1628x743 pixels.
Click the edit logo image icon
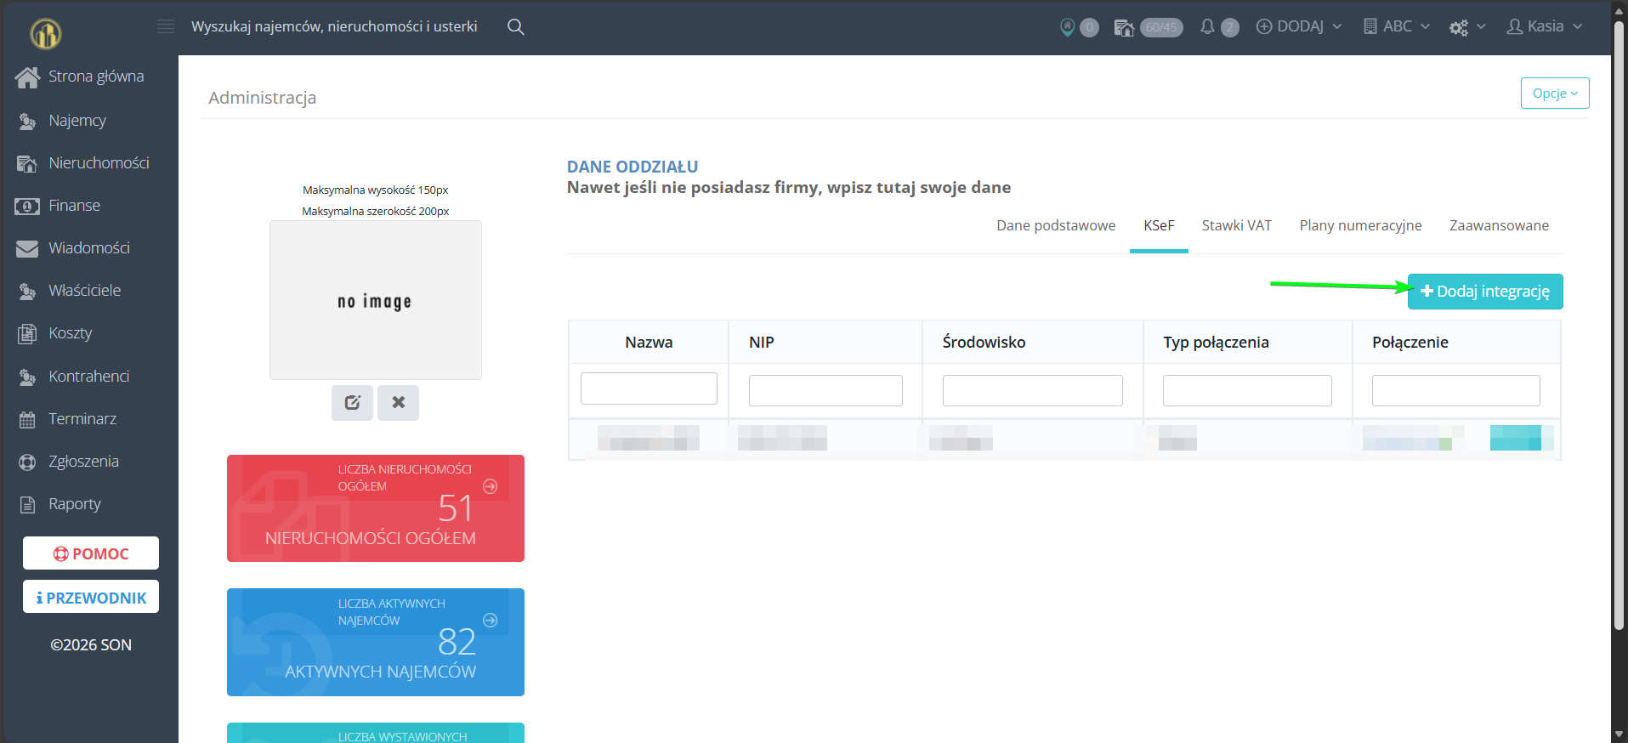point(352,402)
